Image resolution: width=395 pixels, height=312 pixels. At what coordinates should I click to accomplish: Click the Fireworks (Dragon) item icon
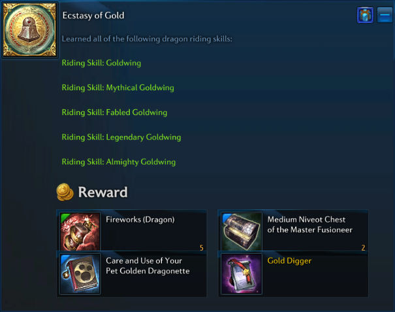[80, 232]
